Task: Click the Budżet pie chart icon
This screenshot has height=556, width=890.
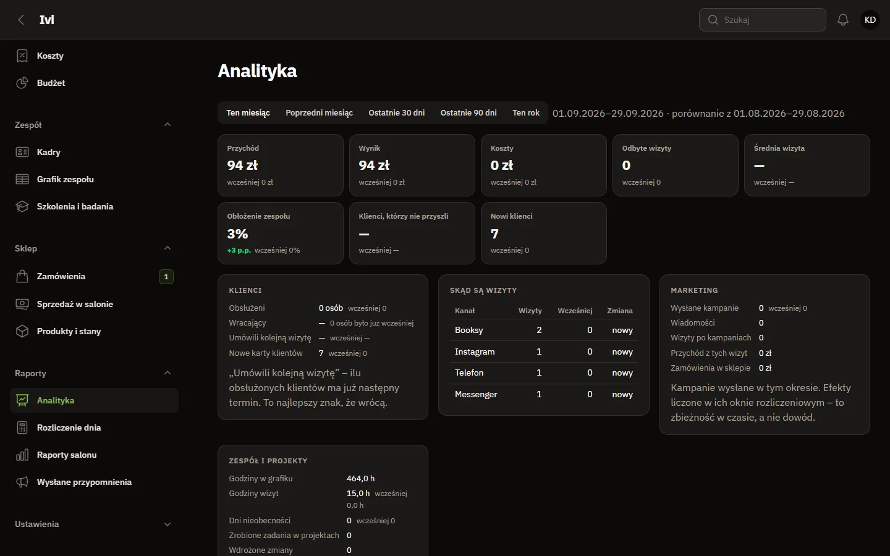Action: [22, 83]
